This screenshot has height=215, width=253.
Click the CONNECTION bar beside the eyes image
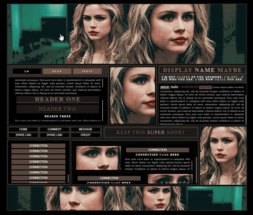click(158, 150)
